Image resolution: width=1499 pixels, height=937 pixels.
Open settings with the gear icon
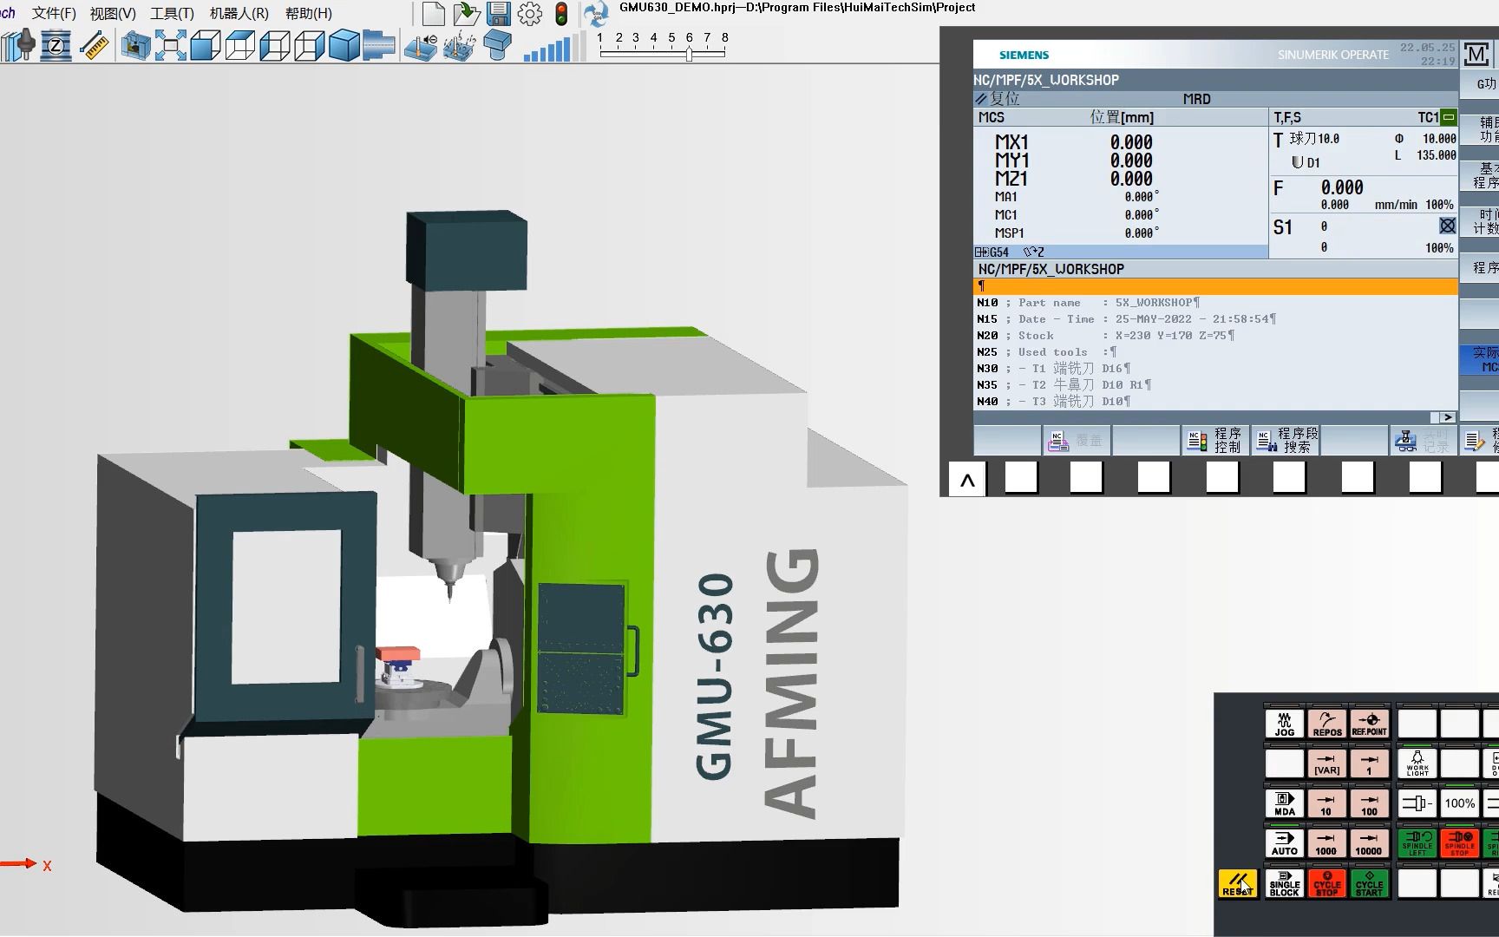tap(530, 14)
